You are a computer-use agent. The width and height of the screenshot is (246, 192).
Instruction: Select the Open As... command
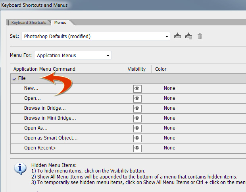pos(36,128)
